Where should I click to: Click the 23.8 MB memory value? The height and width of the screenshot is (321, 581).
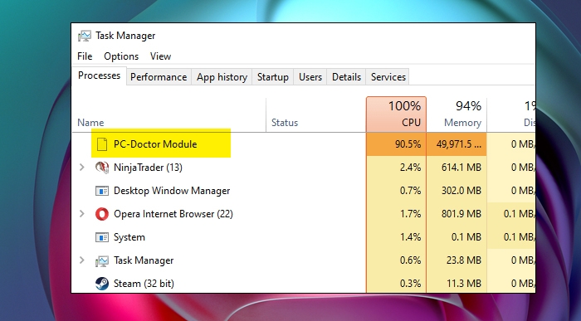(x=464, y=260)
